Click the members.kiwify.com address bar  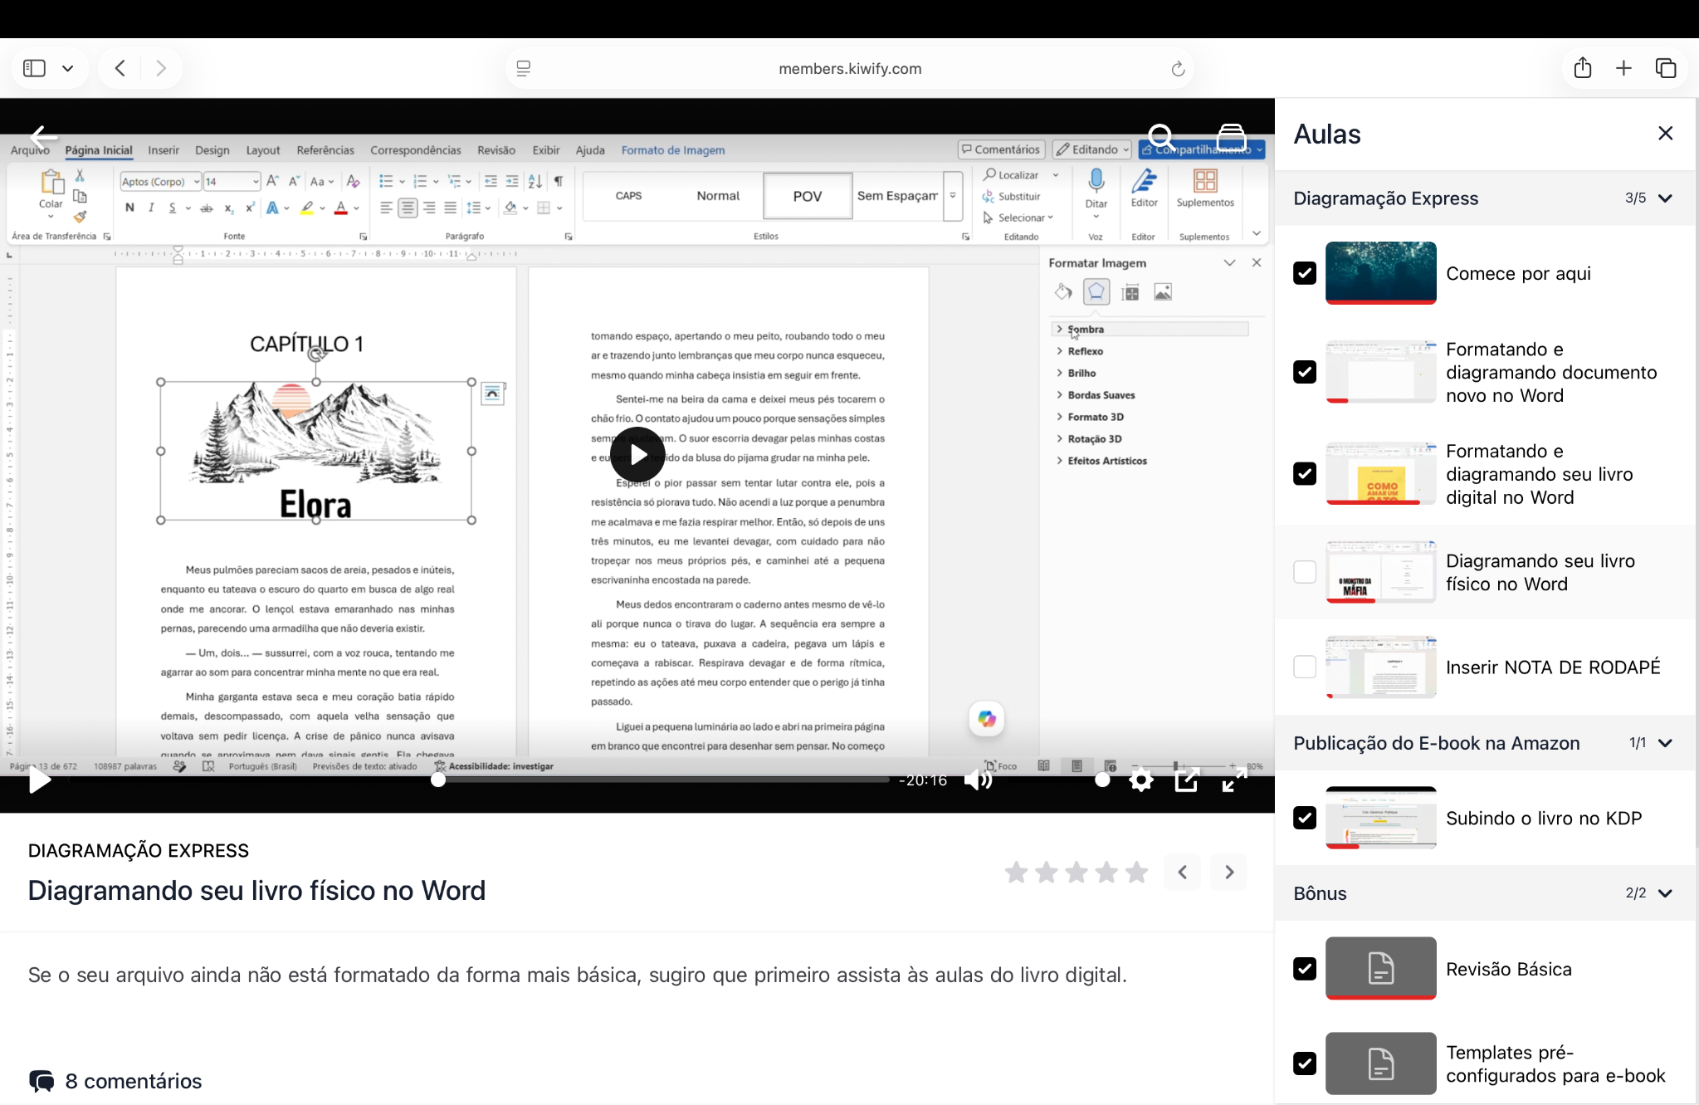pos(850,69)
